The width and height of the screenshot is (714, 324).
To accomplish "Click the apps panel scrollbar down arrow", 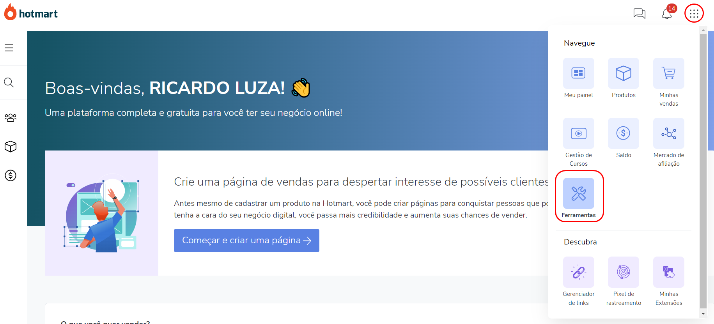I will [x=703, y=313].
